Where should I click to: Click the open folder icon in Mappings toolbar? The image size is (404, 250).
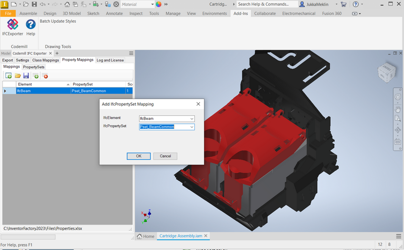[x=18, y=76]
